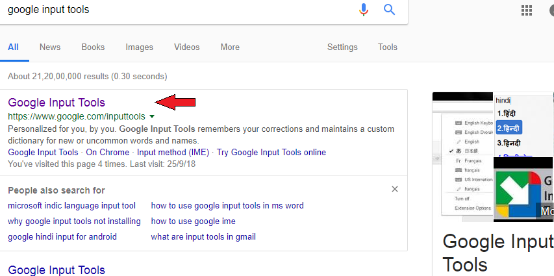This screenshot has width=554, height=276.
Task: Click the voice search microphone icon
Action: [364, 9]
